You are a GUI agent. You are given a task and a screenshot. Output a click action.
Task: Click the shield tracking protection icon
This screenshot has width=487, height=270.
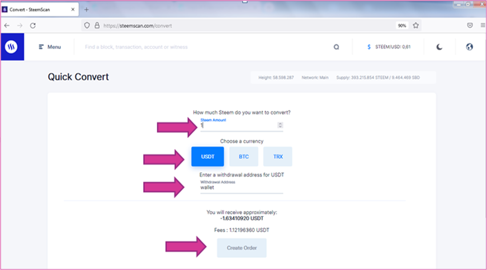[87, 26]
